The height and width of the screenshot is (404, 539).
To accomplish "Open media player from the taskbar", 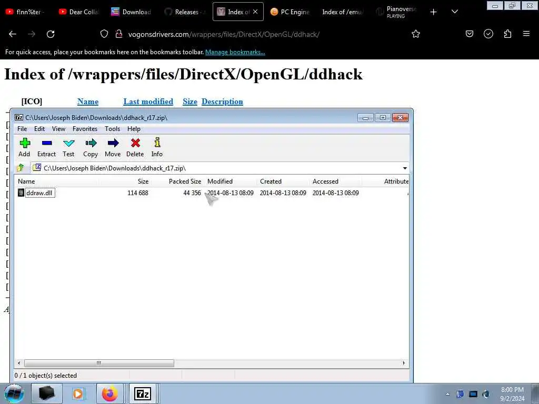I will 78,393.
